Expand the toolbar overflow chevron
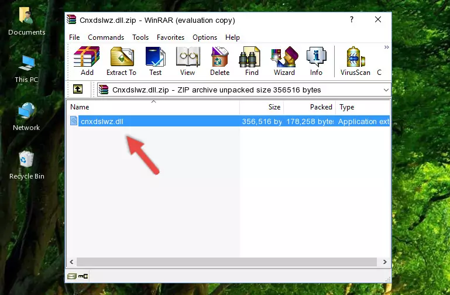Screen dimensions: 450x295 click(387, 47)
